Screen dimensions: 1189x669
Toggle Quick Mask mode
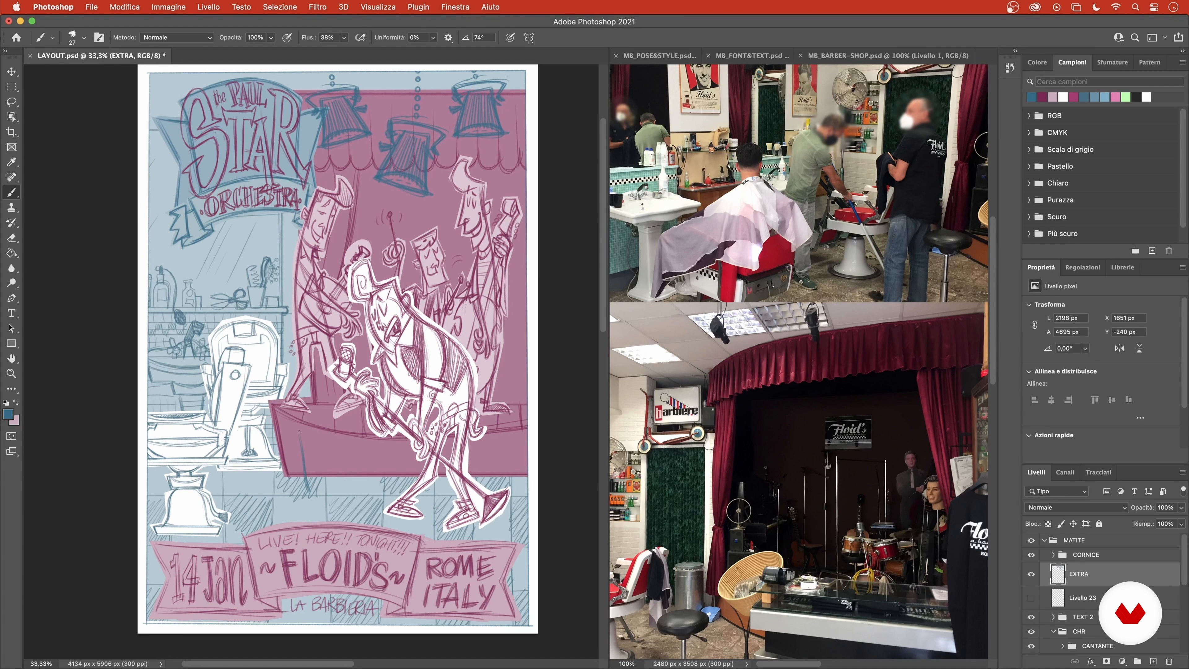click(11, 436)
